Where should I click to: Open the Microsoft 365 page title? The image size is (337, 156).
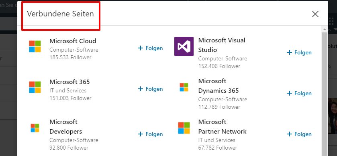pos(69,82)
